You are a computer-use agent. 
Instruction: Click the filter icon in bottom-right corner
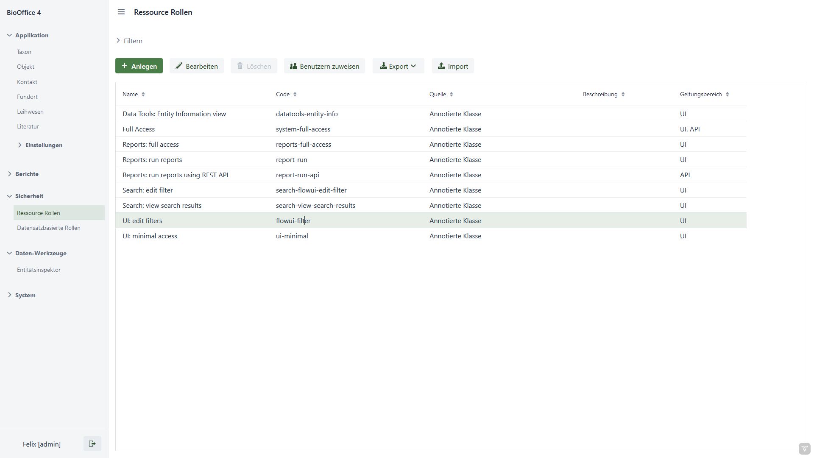804,449
